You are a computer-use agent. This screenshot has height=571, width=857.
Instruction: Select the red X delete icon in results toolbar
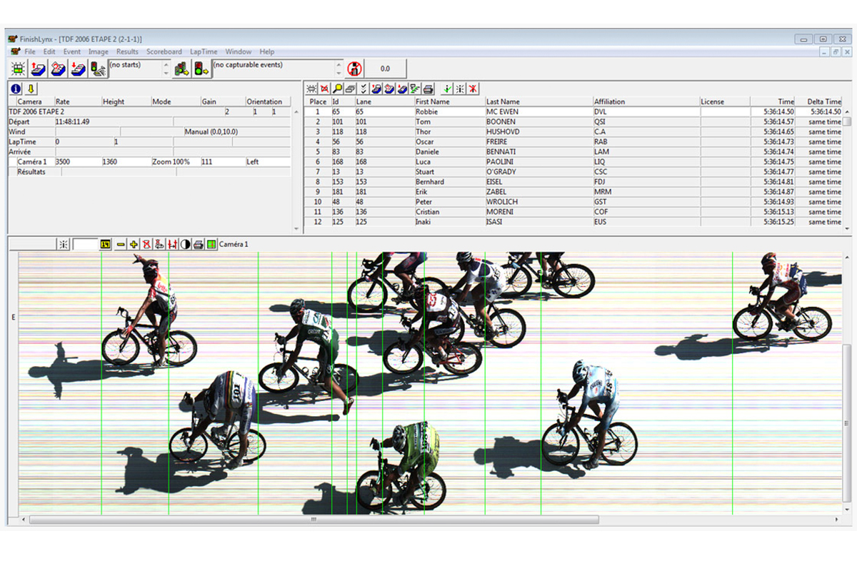(x=472, y=88)
